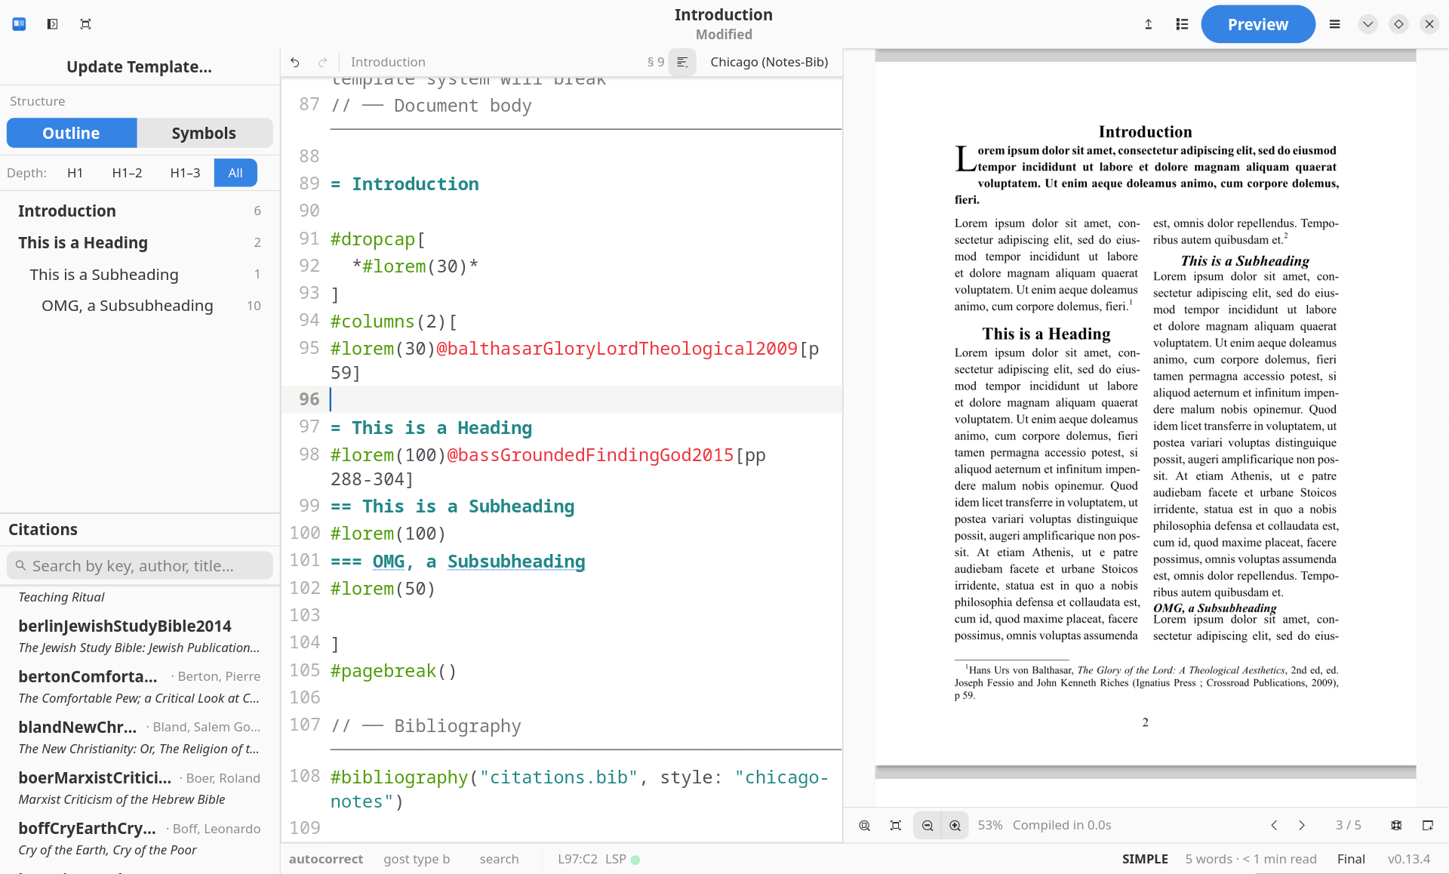Click the redo arrow in editor toolbar
The image size is (1449, 874).
[x=323, y=62]
